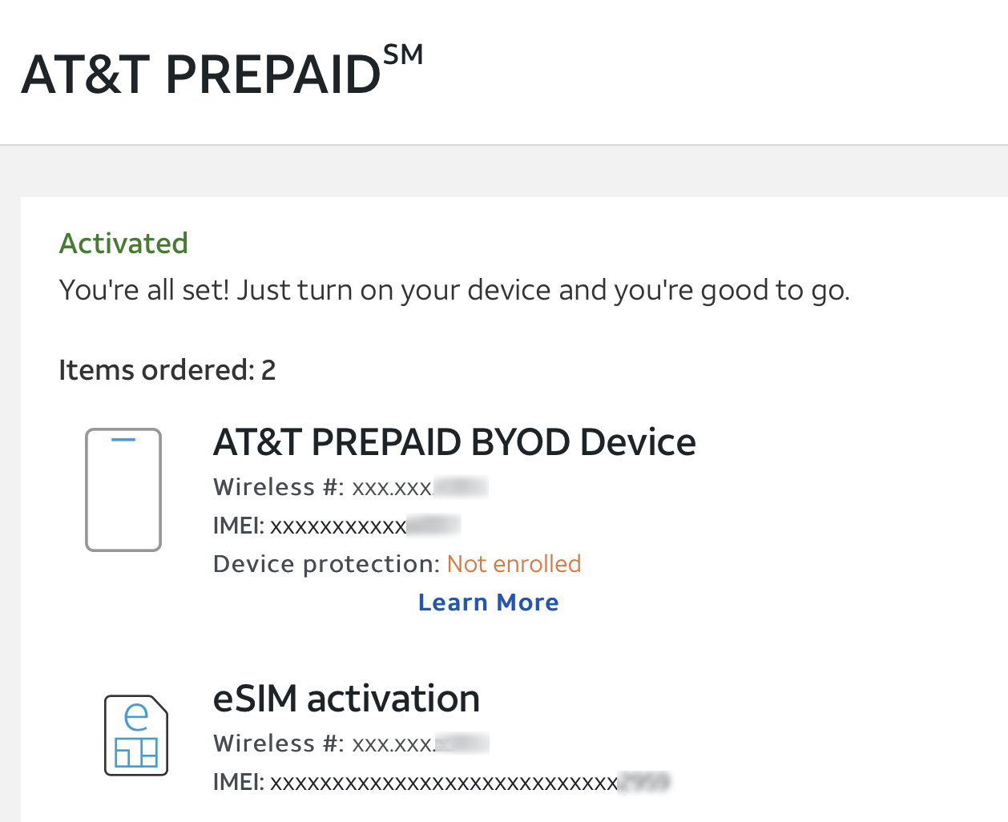Click the Device protection label
This screenshot has width=1008, height=822.
(325, 564)
